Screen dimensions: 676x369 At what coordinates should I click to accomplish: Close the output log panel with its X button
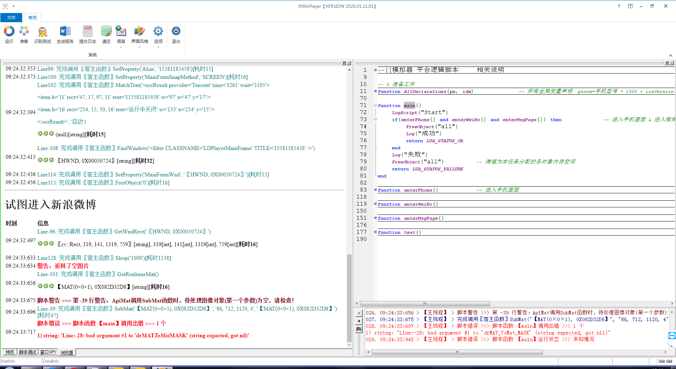pyautogui.click(x=359, y=313)
